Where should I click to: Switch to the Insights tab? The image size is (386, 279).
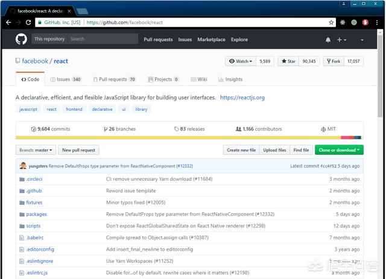pos(230,79)
